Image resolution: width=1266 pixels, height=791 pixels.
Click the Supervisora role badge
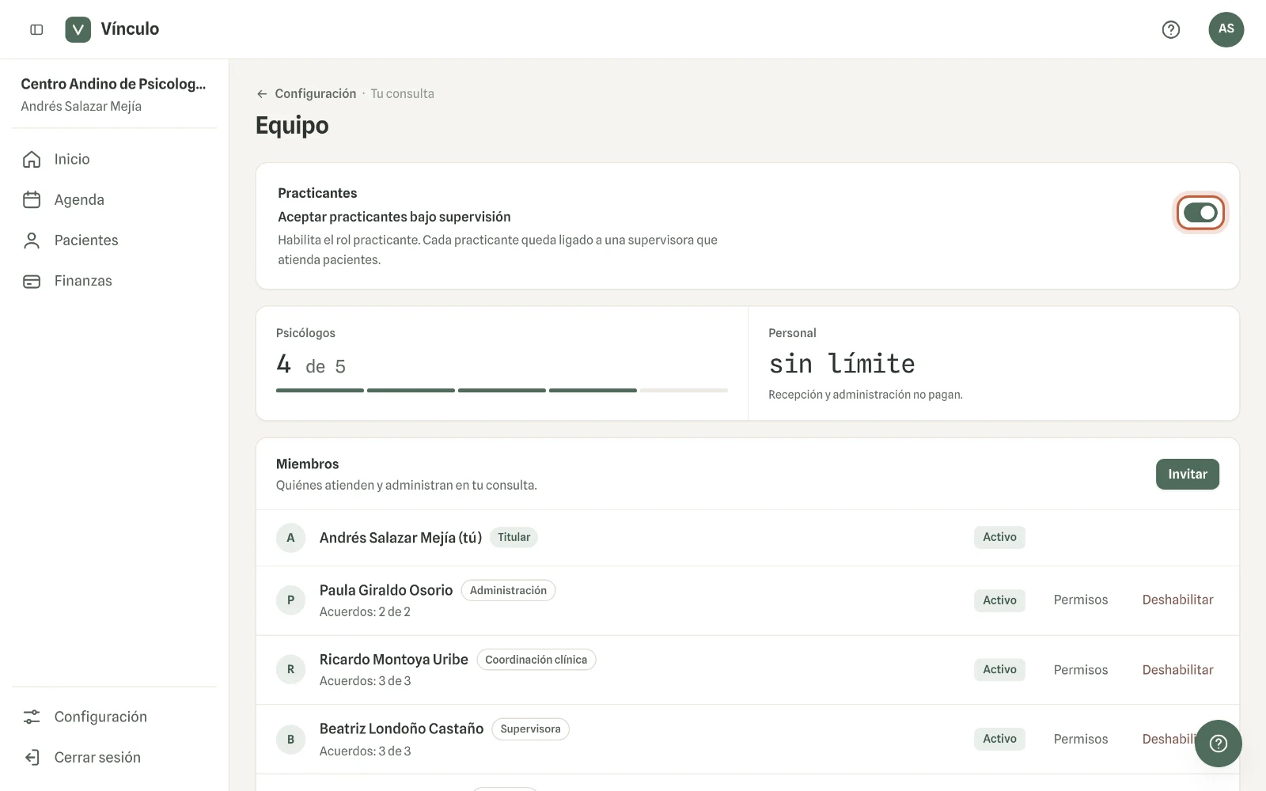[x=530, y=729]
